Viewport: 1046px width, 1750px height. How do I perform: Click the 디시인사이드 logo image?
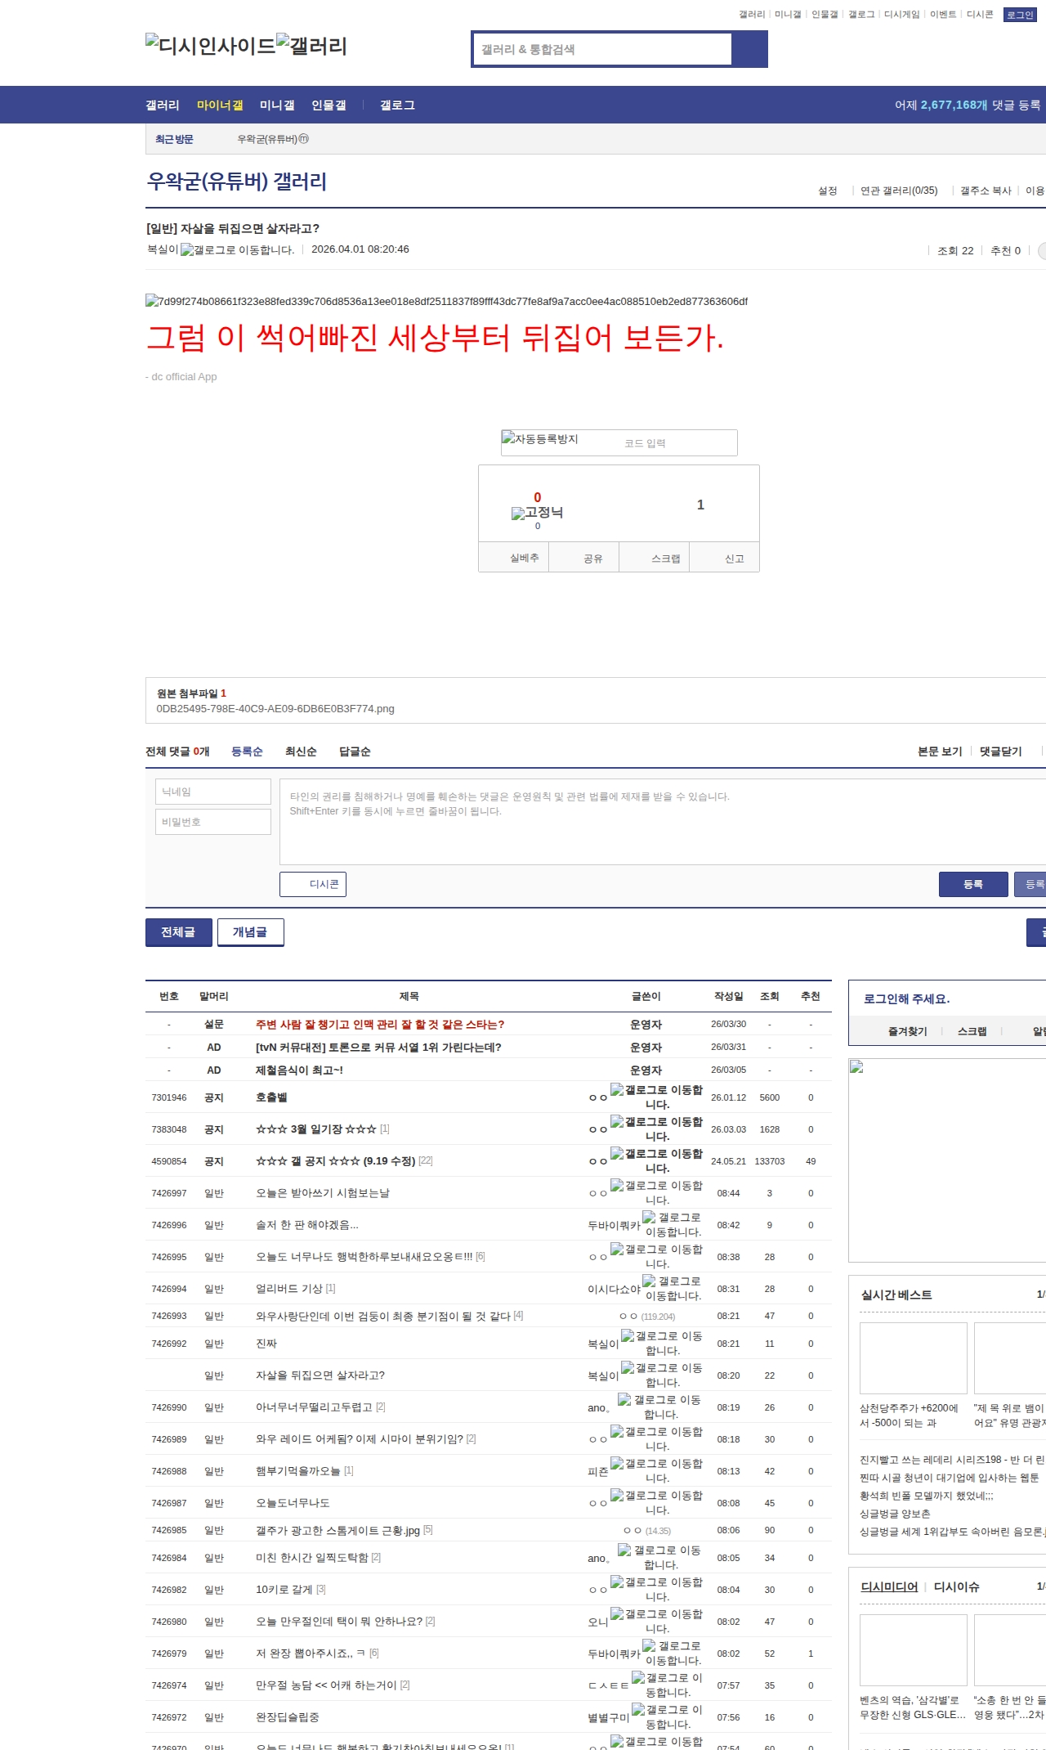pyautogui.click(x=210, y=46)
